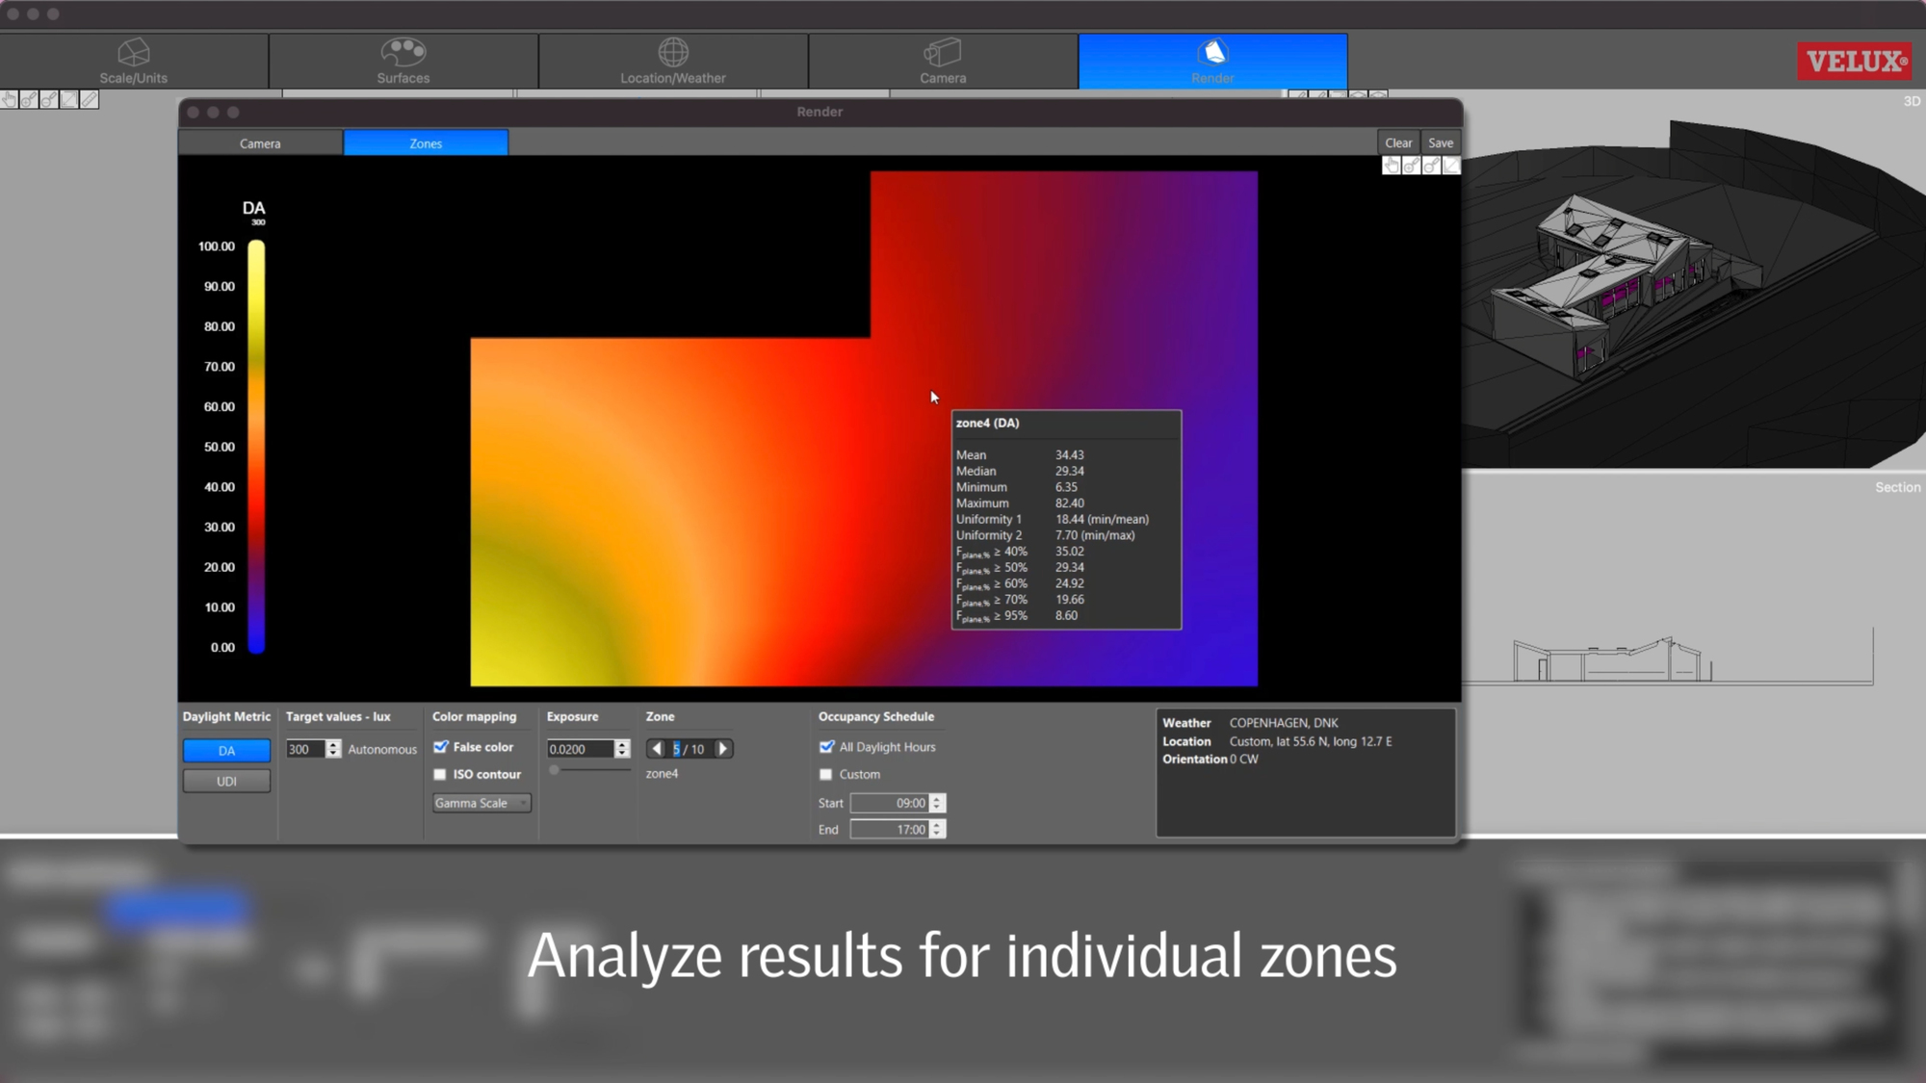This screenshot has height=1083, width=1926.
Task: Select the ruler measure tool at top left
Action: tap(90, 99)
